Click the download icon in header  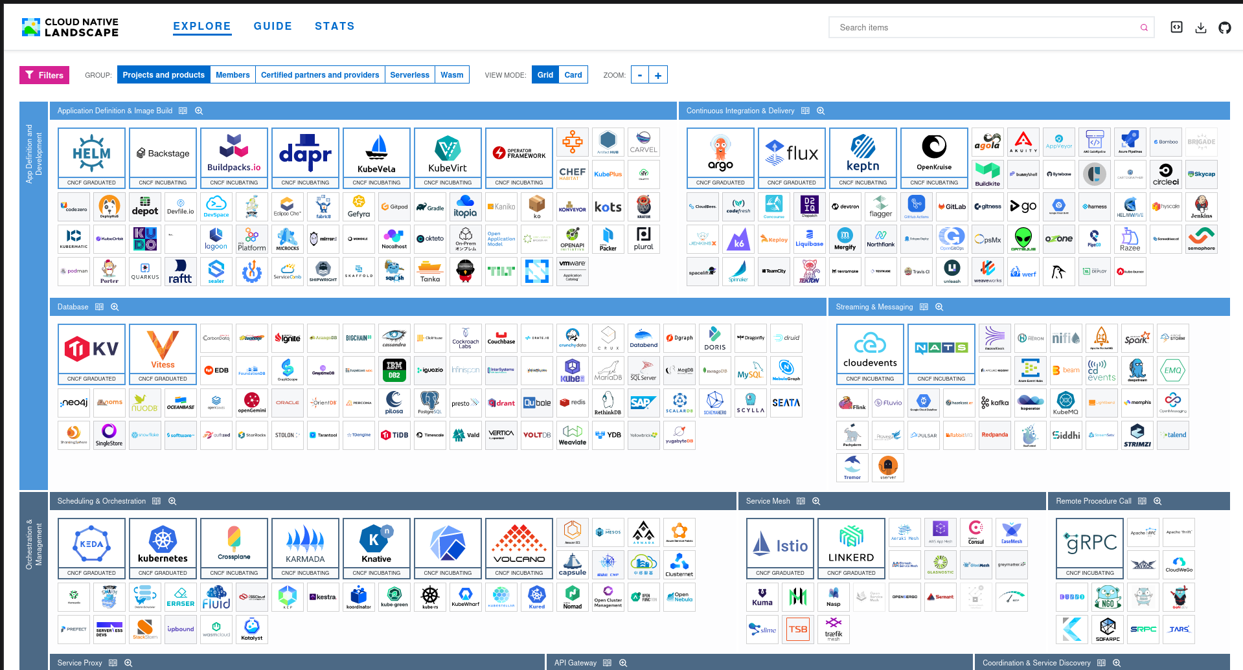click(1201, 27)
